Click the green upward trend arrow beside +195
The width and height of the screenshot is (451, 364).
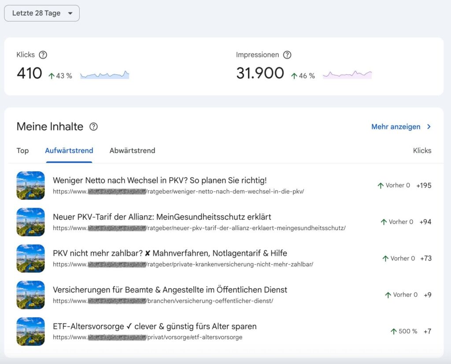click(380, 186)
